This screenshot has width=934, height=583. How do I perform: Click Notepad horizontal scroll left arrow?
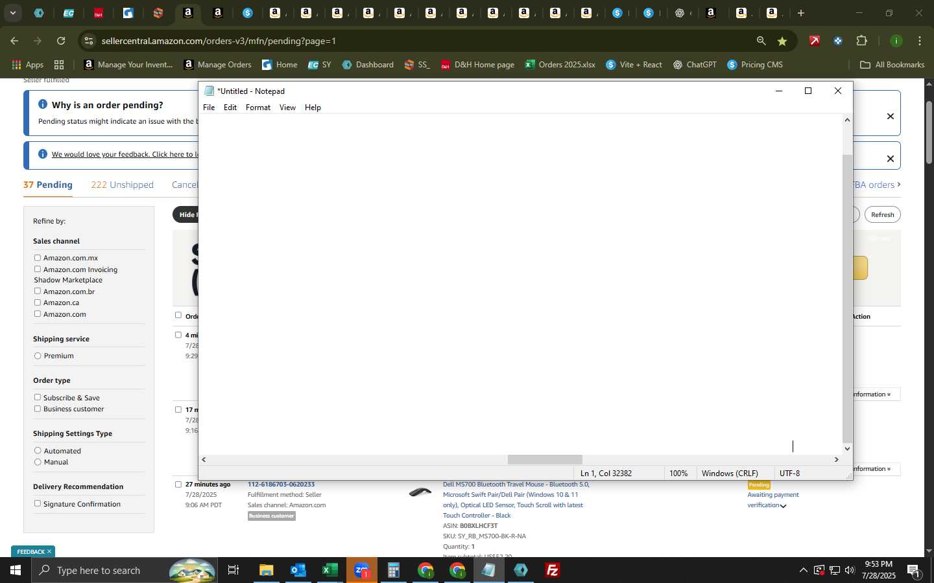204,459
